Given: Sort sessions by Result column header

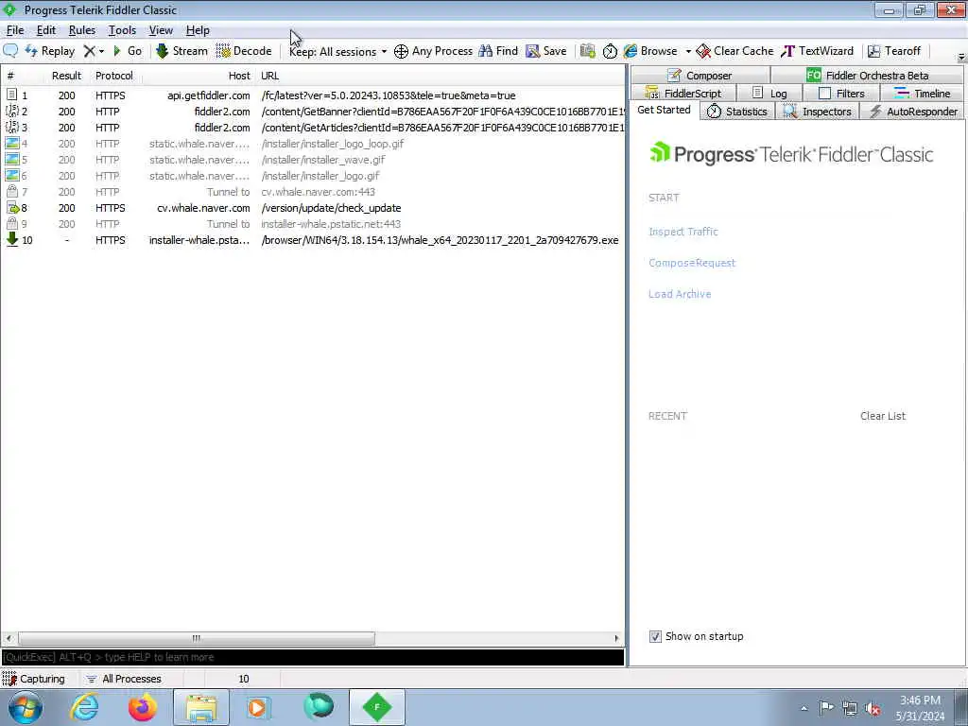Looking at the screenshot, I should point(66,76).
